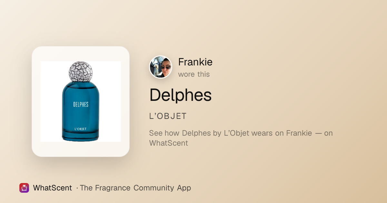Click the L'OBJET text printed on bottle
The height and width of the screenshot is (203, 387).
click(x=81, y=129)
